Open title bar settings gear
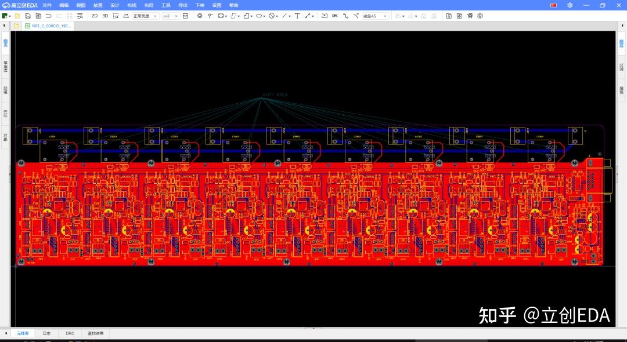The image size is (627, 342). click(570, 5)
